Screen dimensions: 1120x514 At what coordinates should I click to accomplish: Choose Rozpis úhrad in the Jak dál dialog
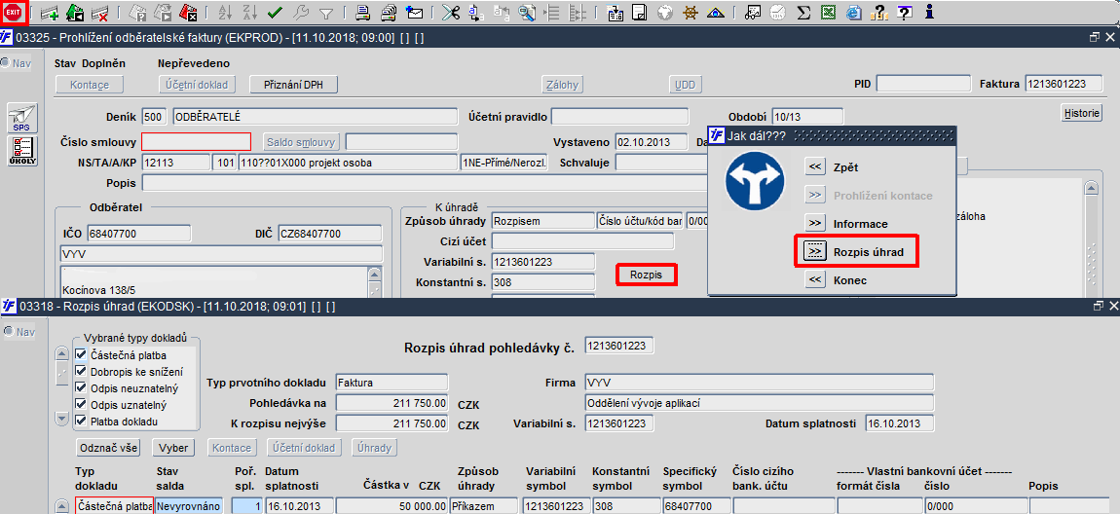(856, 252)
